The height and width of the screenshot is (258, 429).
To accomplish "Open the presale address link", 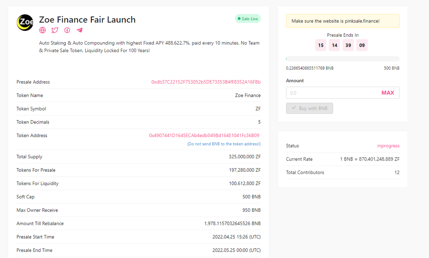I will [x=206, y=82].
